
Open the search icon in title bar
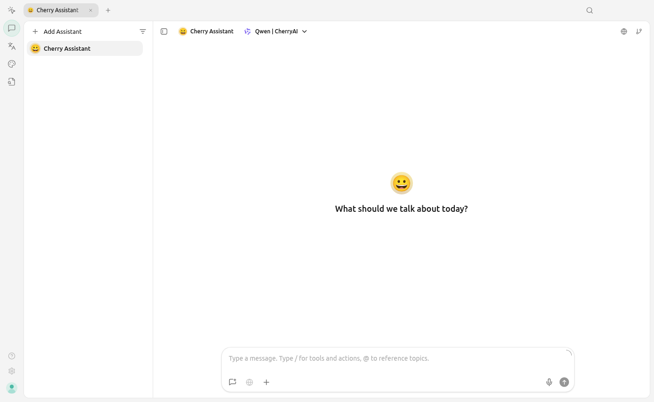pyautogui.click(x=590, y=10)
